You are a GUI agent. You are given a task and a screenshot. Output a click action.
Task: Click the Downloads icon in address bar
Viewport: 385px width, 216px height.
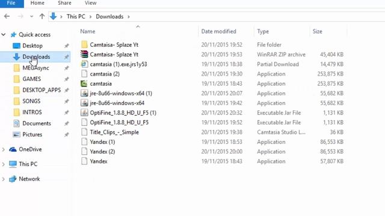click(54, 16)
